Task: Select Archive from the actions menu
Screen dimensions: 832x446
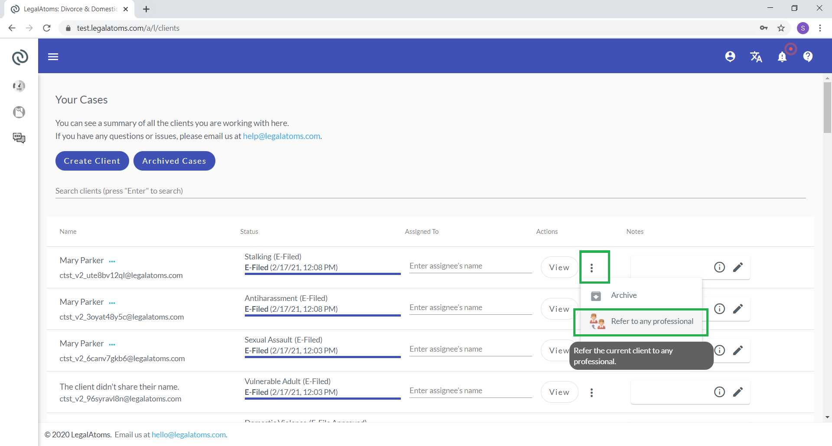Action: click(x=624, y=295)
